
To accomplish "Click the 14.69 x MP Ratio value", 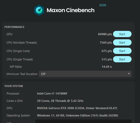I will pos(107,67).
